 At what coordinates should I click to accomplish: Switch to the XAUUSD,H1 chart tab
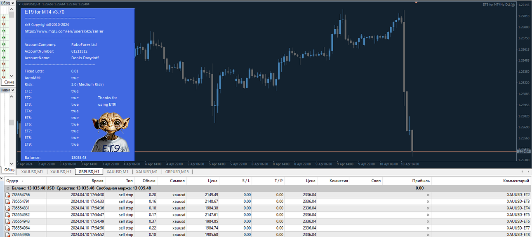61,172
